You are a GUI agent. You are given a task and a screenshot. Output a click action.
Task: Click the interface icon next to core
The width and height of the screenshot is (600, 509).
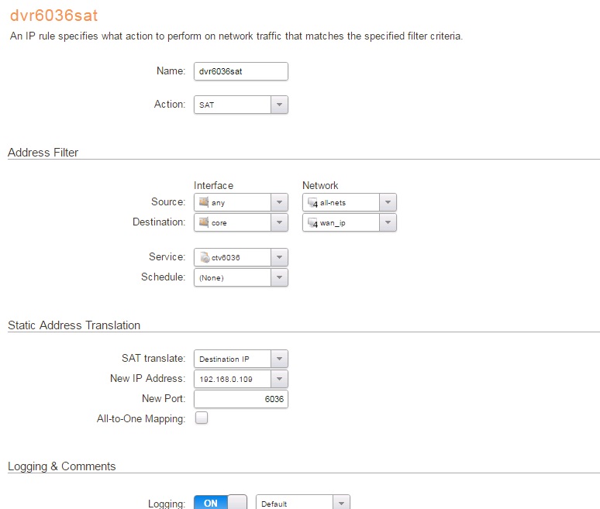(x=204, y=222)
